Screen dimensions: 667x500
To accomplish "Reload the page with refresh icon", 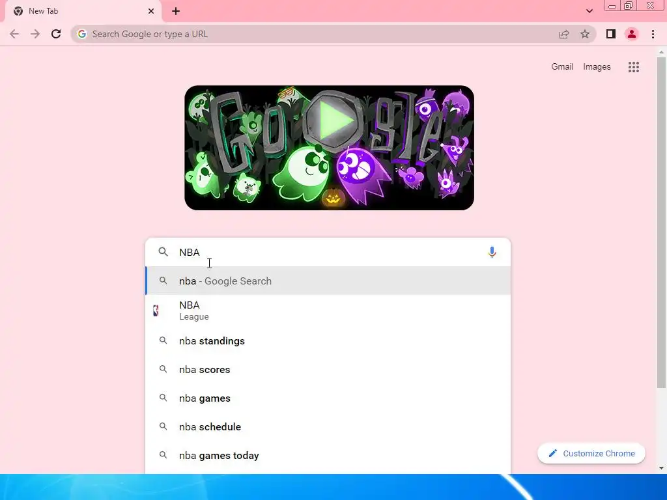I will click(56, 34).
